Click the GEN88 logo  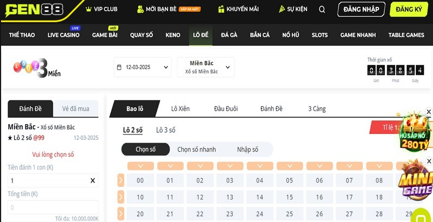tap(34, 9)
